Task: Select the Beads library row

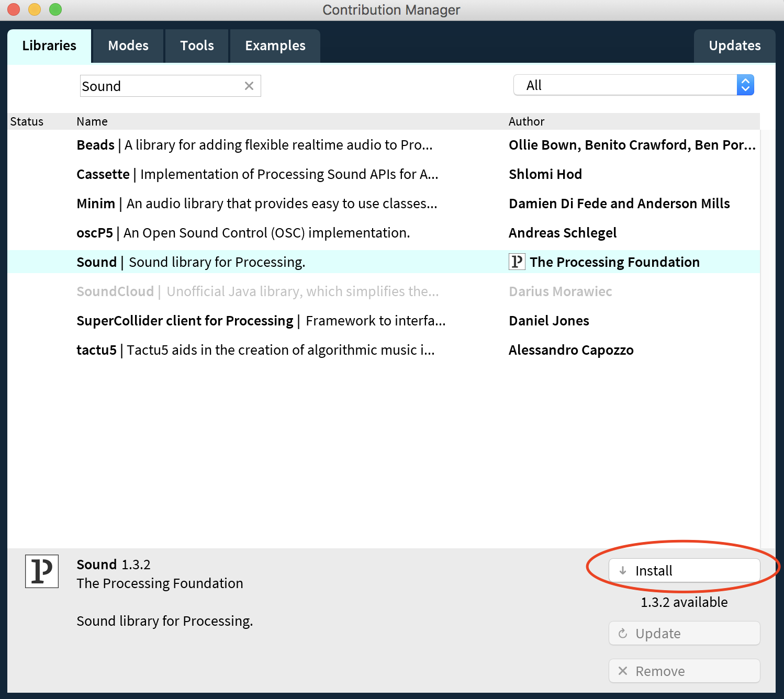Action: click(x=384, y=145)
